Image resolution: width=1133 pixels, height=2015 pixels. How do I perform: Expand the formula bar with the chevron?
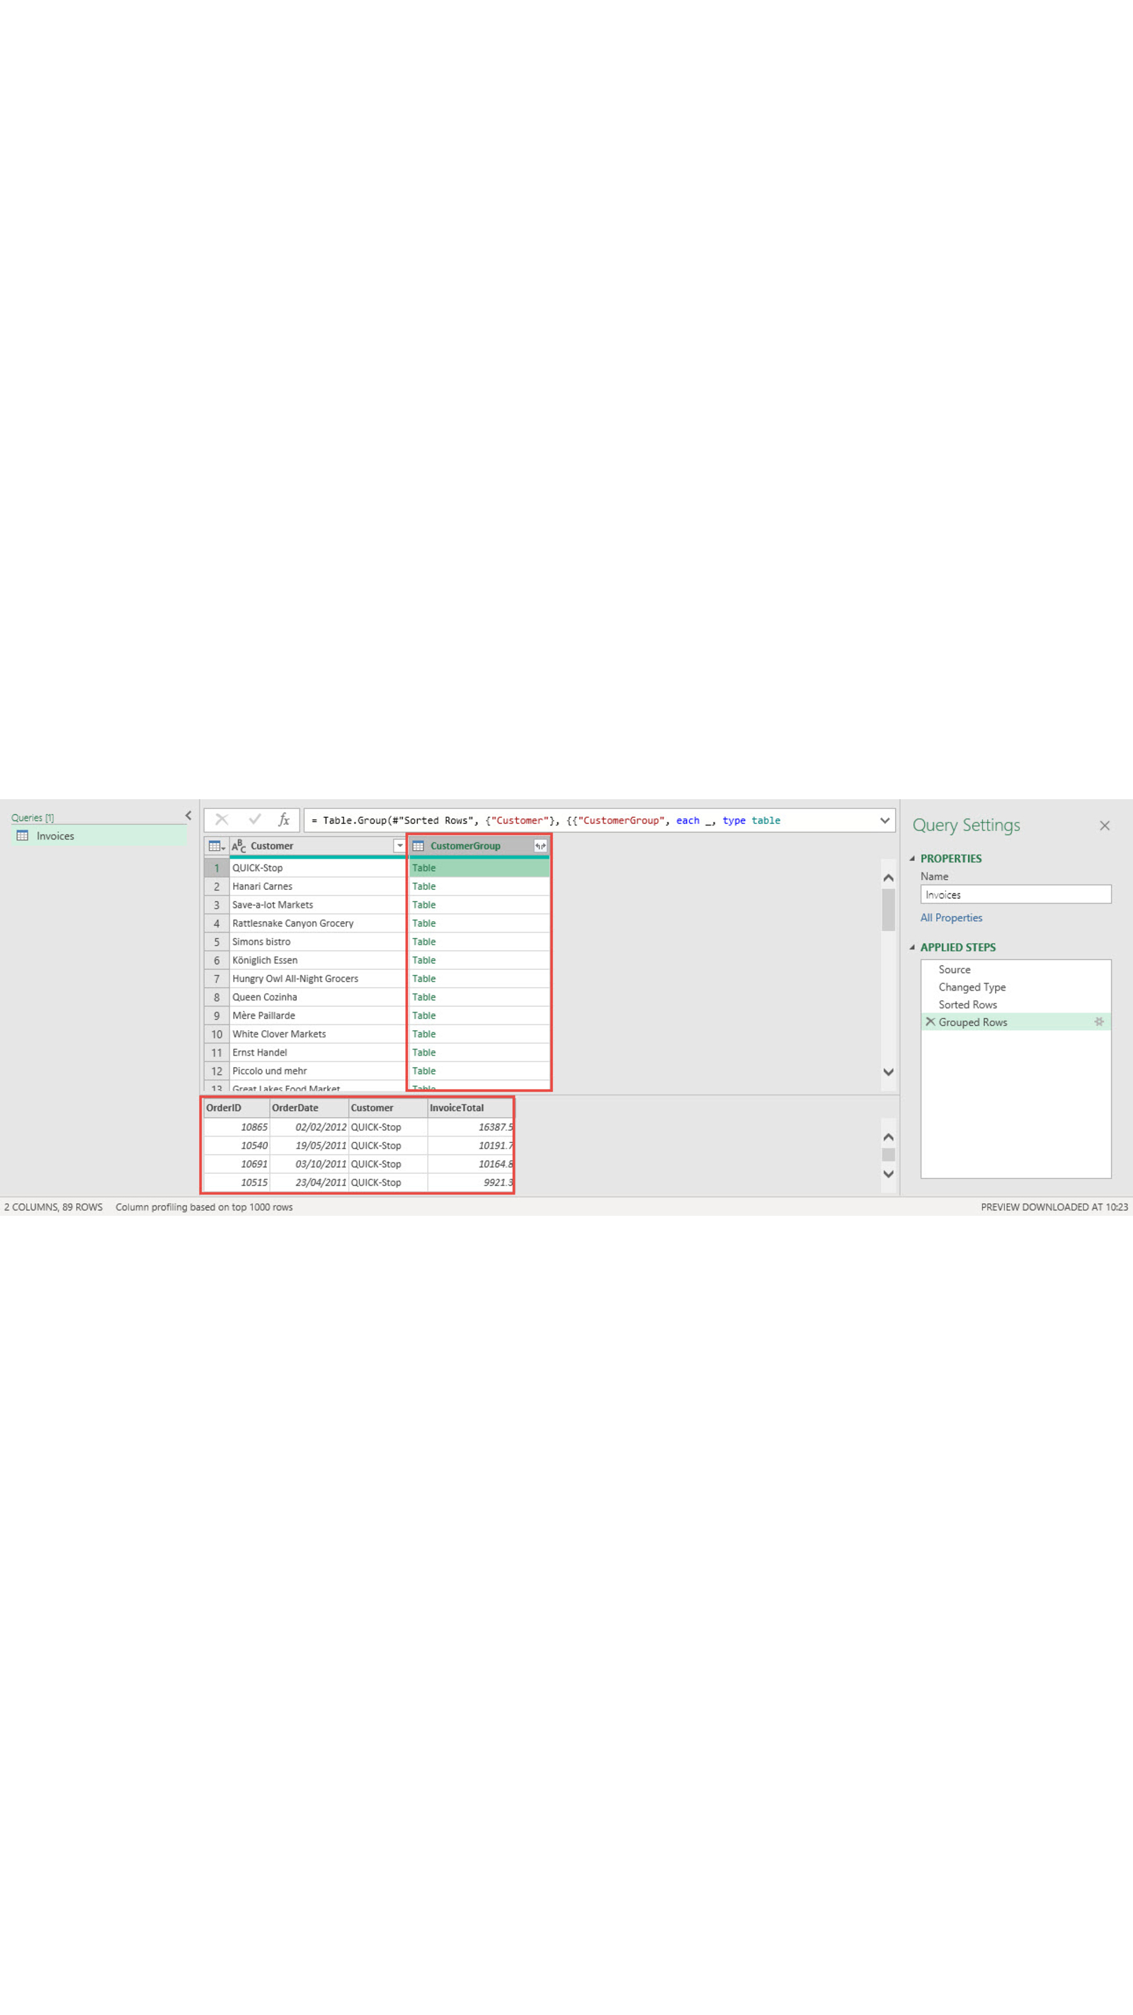click(884, 820)
